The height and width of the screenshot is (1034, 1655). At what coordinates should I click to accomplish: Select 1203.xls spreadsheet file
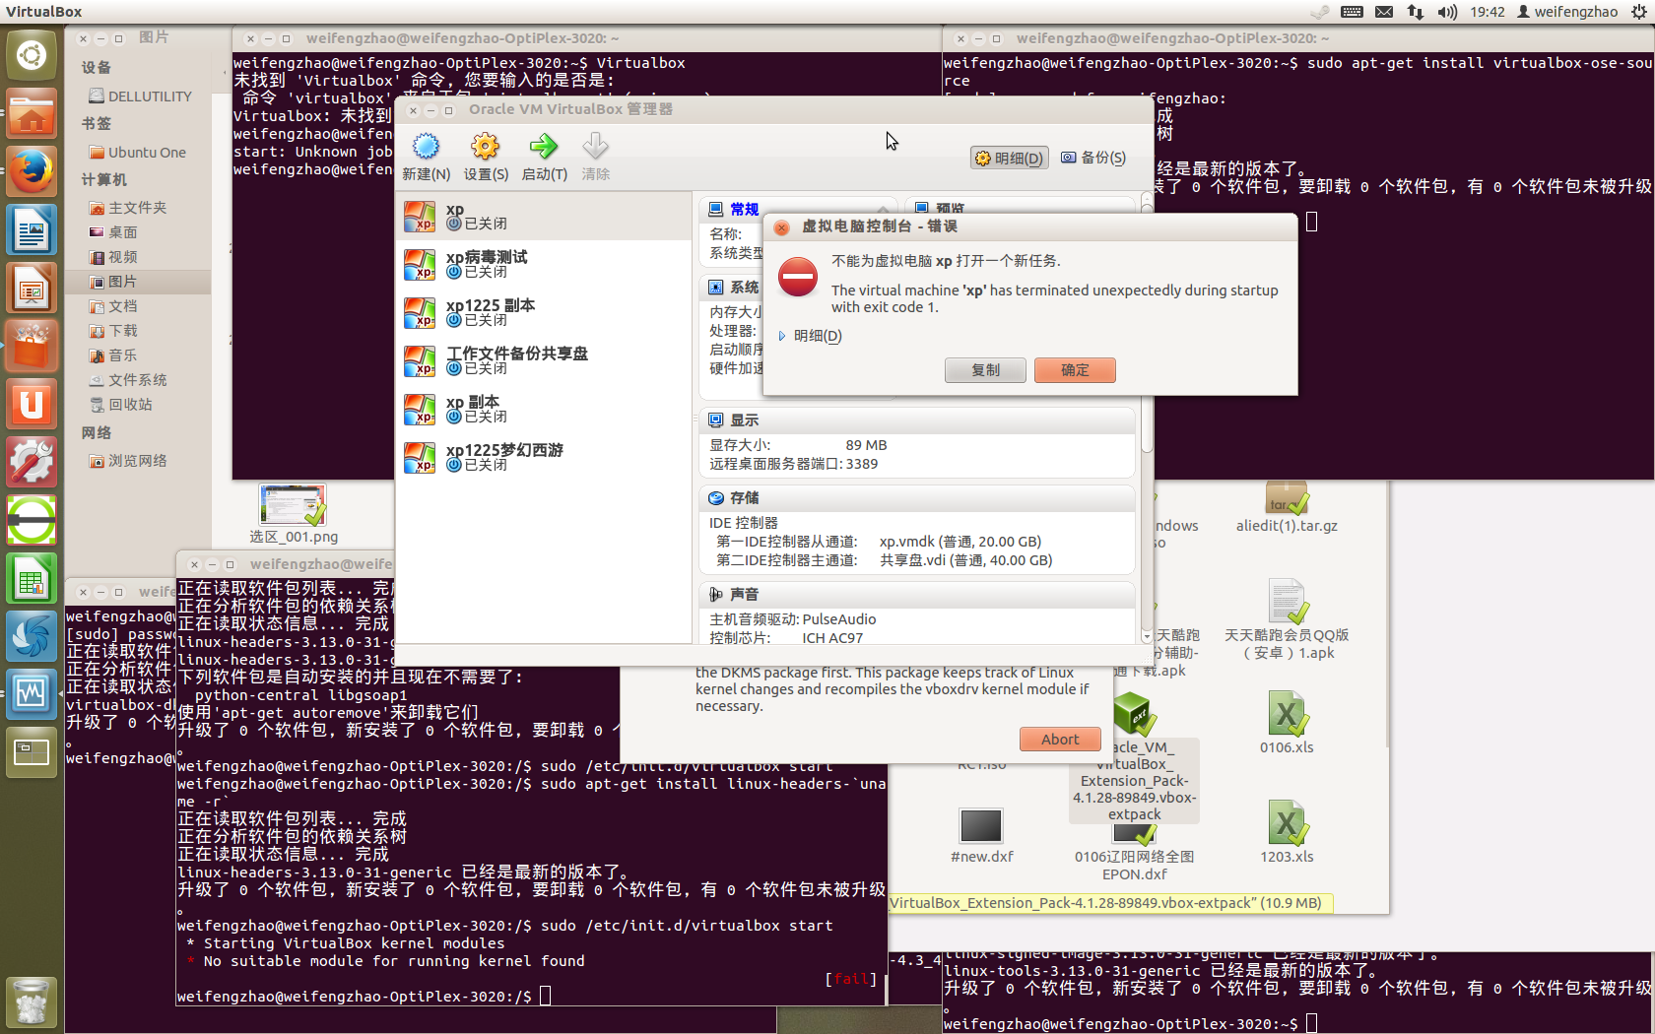pyautogui.click(x=1287, y=832)
